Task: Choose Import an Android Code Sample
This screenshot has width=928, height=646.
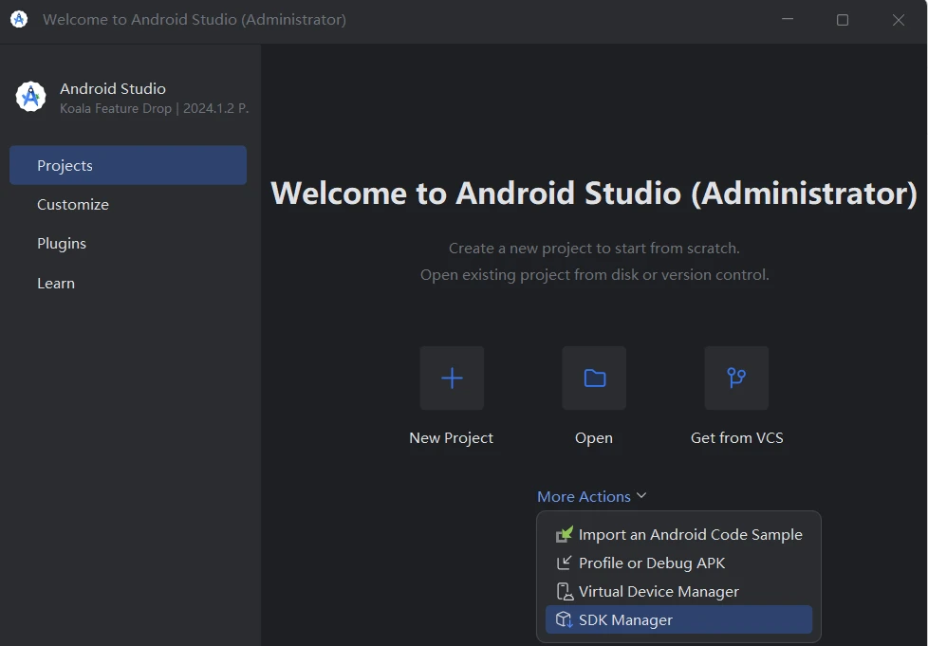Action: (x=678, y=534)
